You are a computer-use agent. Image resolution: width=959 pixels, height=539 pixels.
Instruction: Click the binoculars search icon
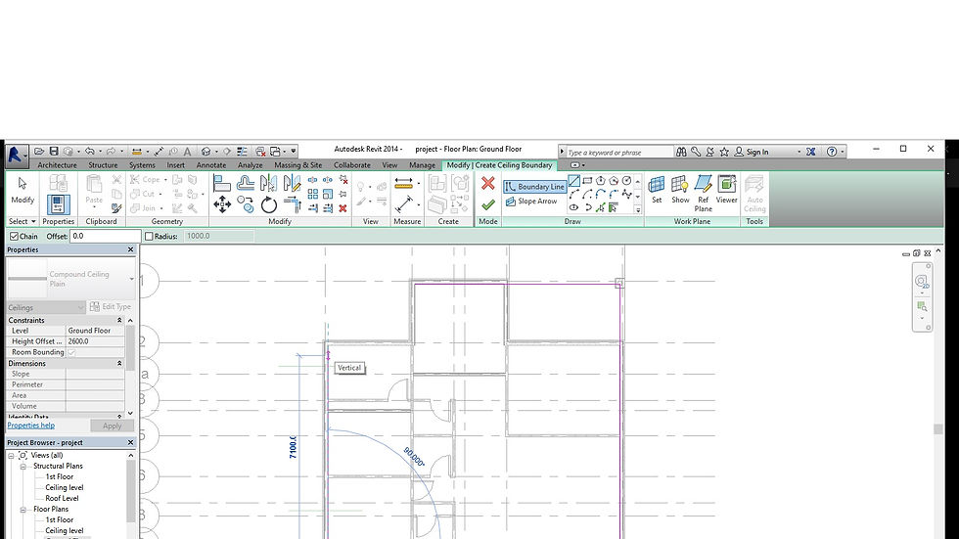(681, 152)
